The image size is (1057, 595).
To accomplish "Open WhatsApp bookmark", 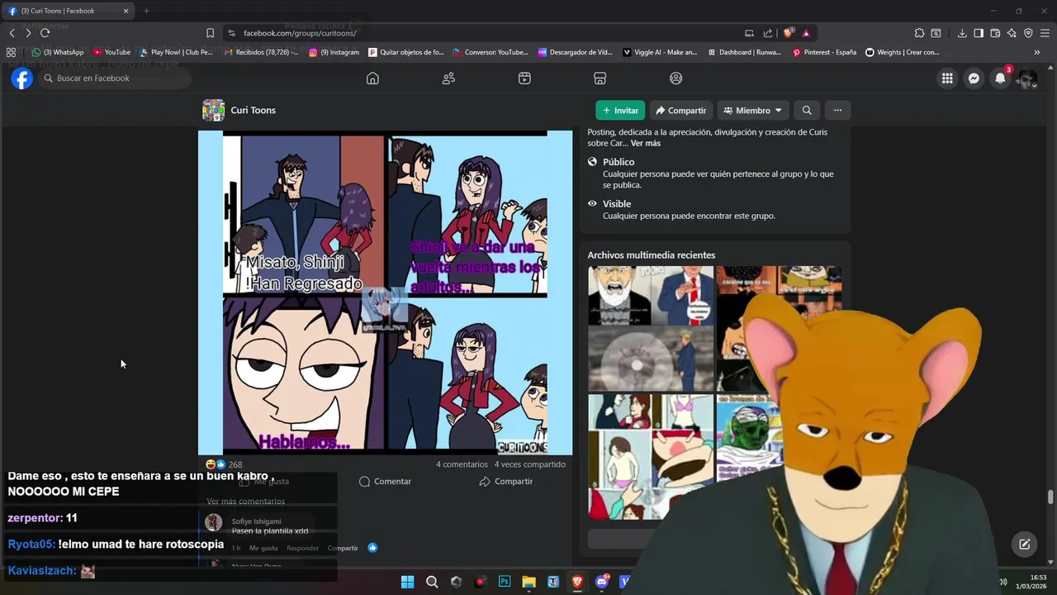I will click(x=58, y=52).
